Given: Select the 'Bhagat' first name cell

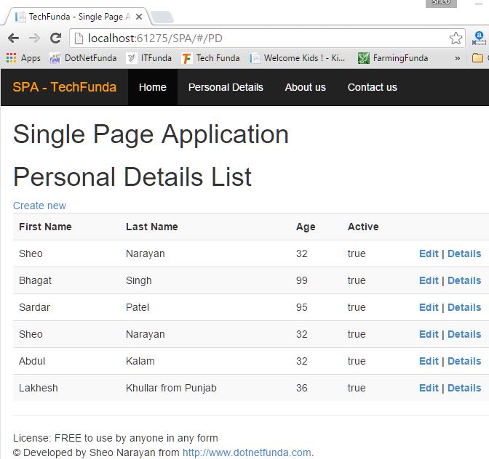Looking at the screenshot, I should (35, 280).
